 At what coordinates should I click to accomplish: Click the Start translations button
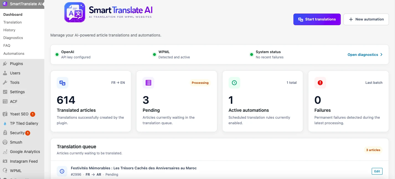[317, 19]
